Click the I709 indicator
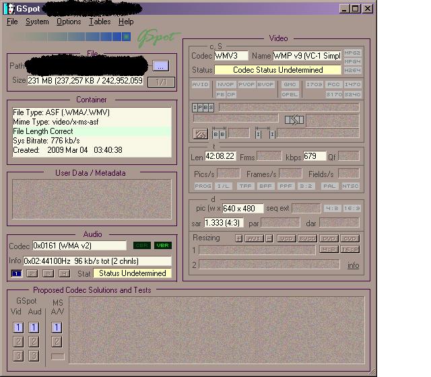The width and height of the screenshot is (431, 377). pyautogui.click(x=314, y=84)
